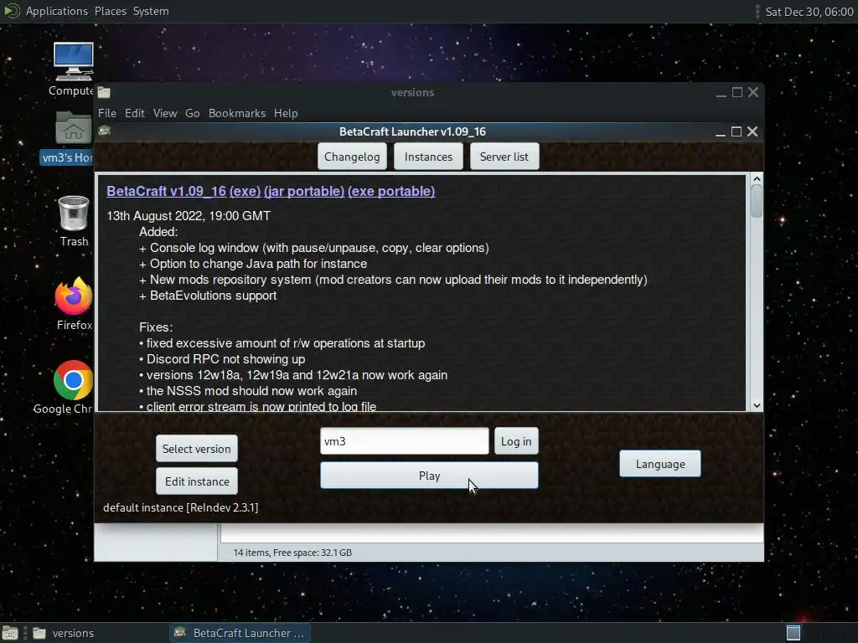The image size is (858, 643).
Task: Open the System panel menu
Action: pos(151,11)
